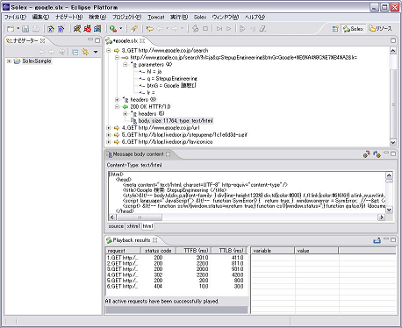Click horizontal scrollbar thumb of body content
This screenshot has height=328, width=402.
[x=140, y=217]
